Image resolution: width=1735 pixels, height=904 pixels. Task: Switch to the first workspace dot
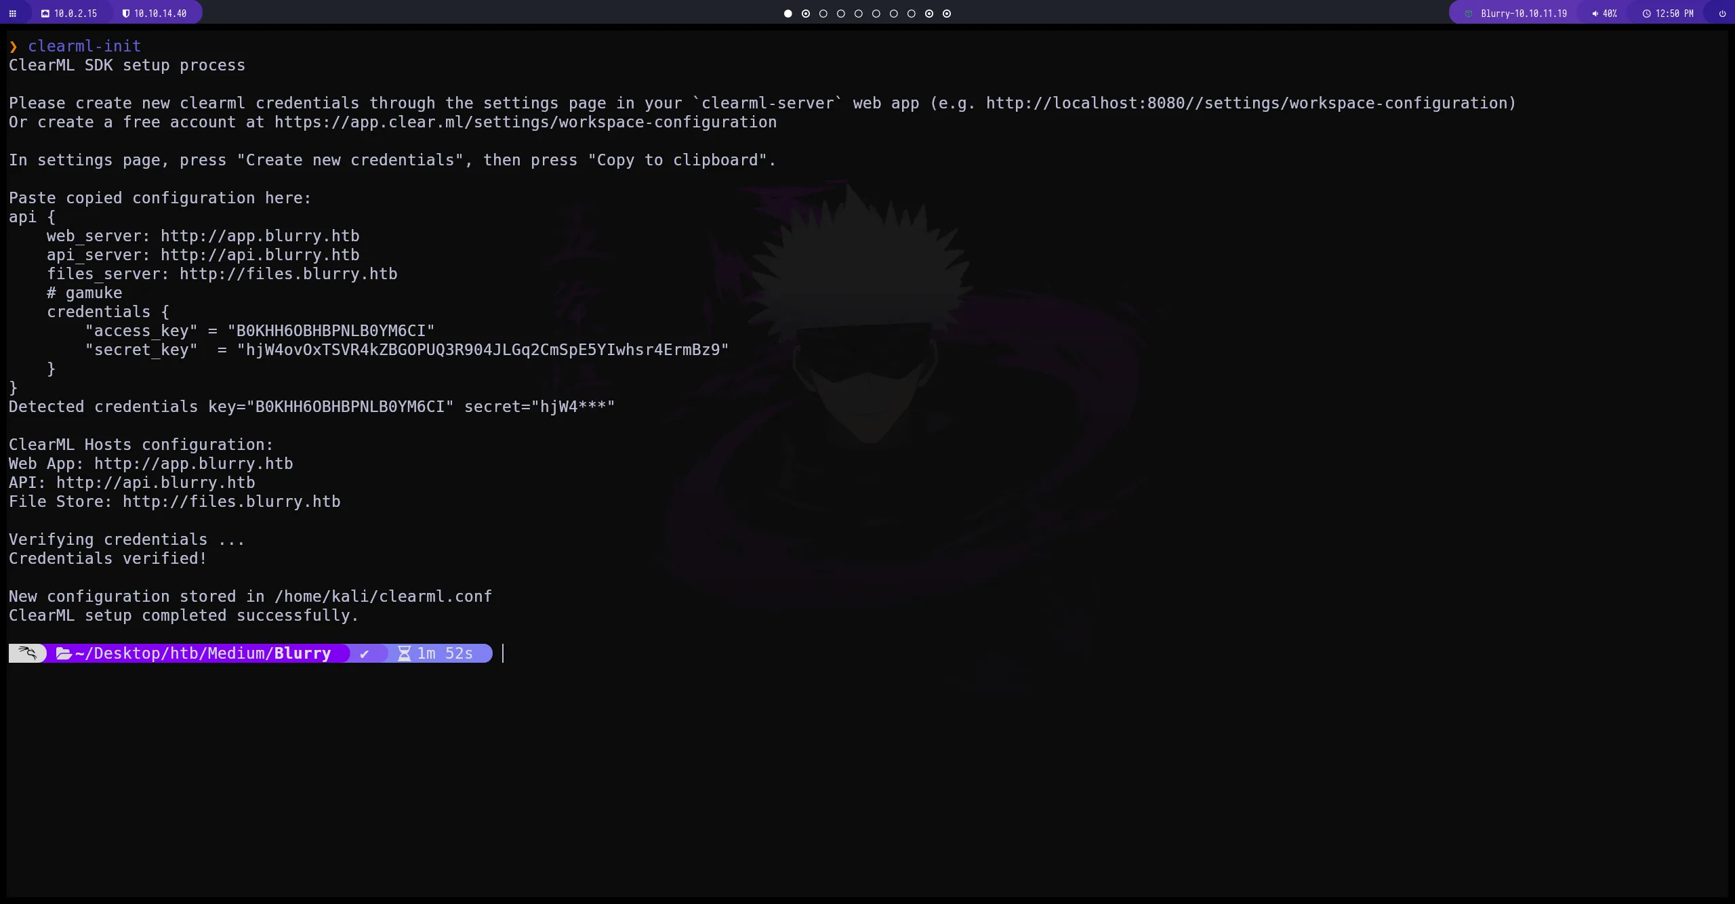788,14
